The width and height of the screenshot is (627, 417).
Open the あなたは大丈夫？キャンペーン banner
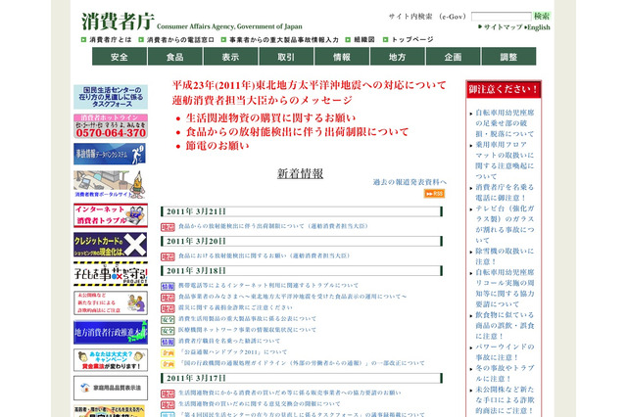click(x=111, y=360)
